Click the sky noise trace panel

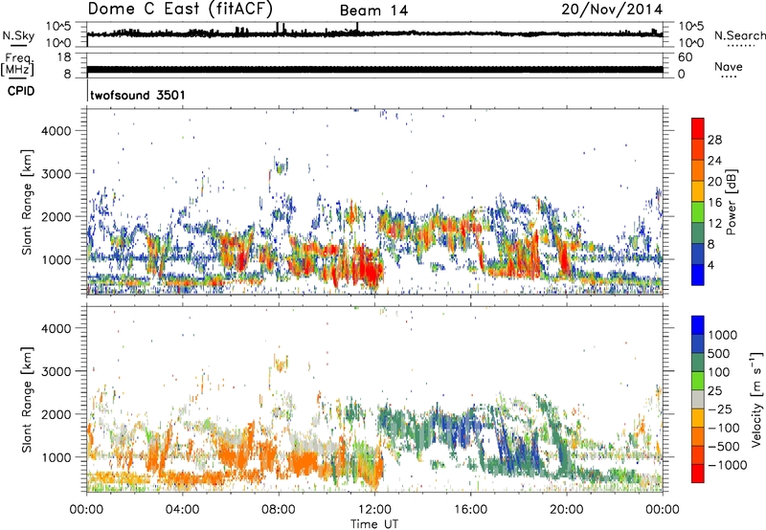374,34
